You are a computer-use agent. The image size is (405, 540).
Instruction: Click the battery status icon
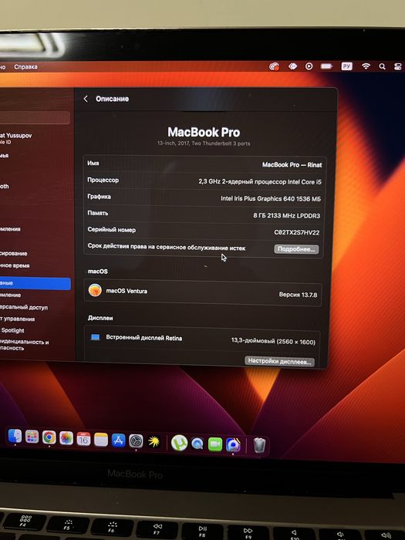click(326, 66)
